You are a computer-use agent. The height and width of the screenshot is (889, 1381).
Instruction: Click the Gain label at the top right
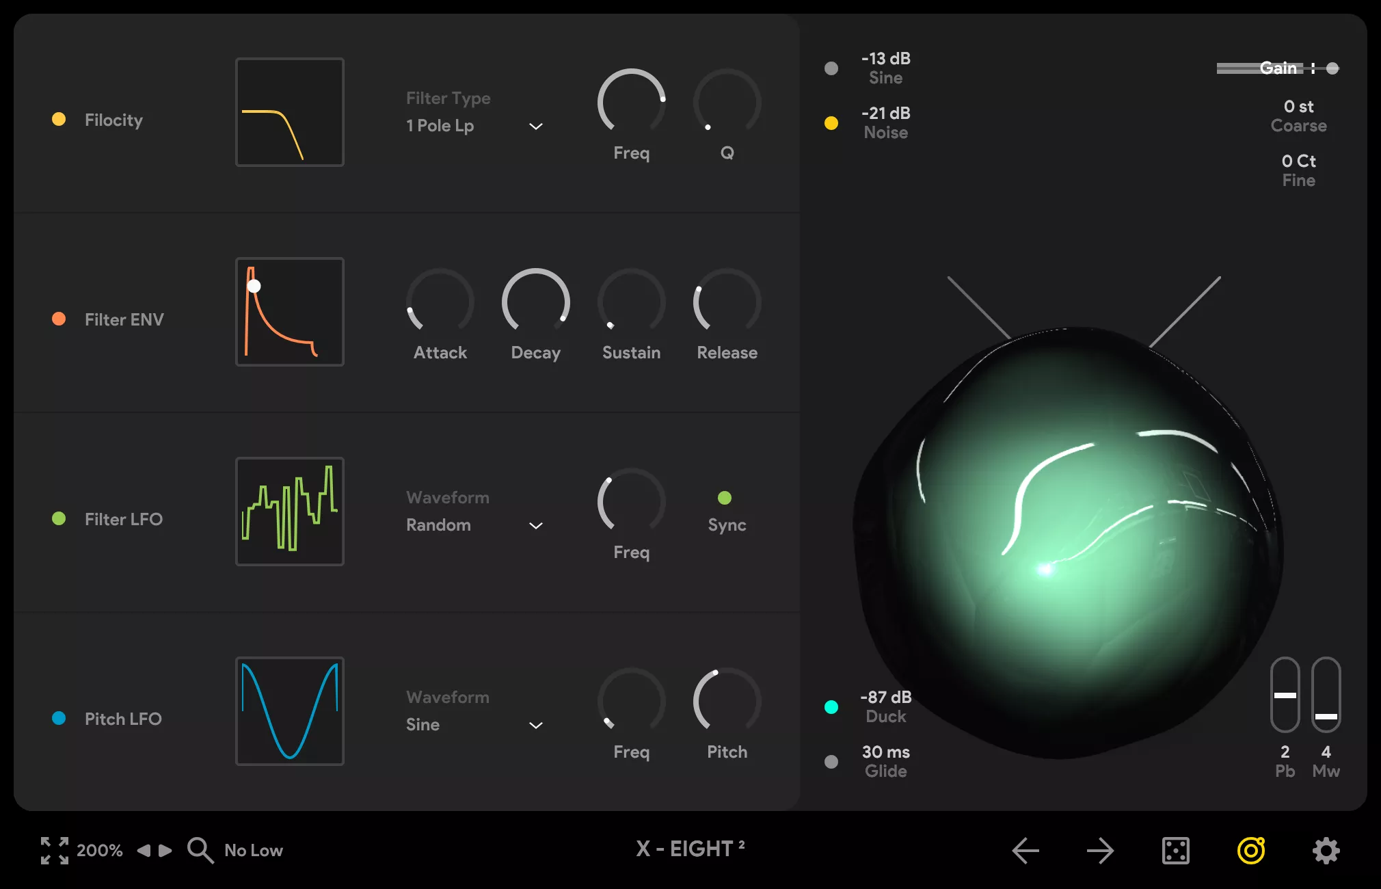click(x=1278, y=68)
